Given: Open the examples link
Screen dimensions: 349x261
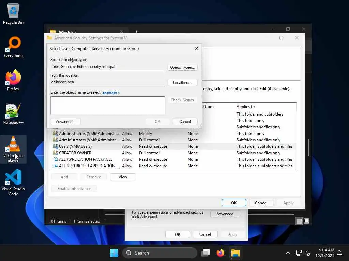Looking at the screenshot, I should coord(110,92).
